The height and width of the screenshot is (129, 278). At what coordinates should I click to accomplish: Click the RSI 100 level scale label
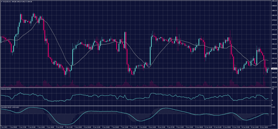coord(272,89)
